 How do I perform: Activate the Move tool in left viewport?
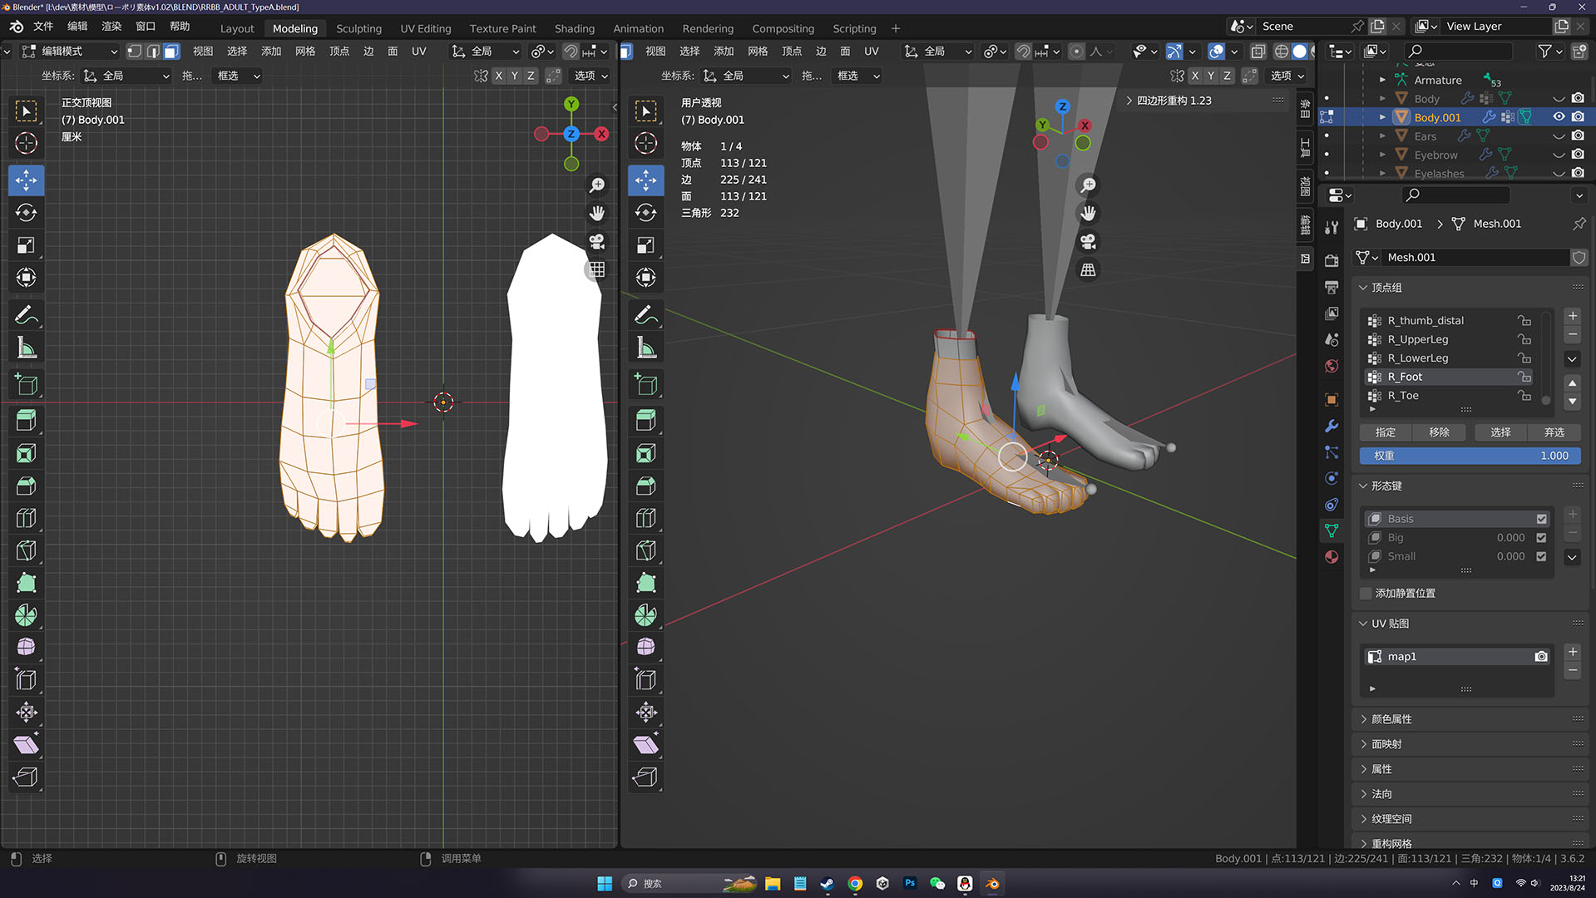[26, 180]
